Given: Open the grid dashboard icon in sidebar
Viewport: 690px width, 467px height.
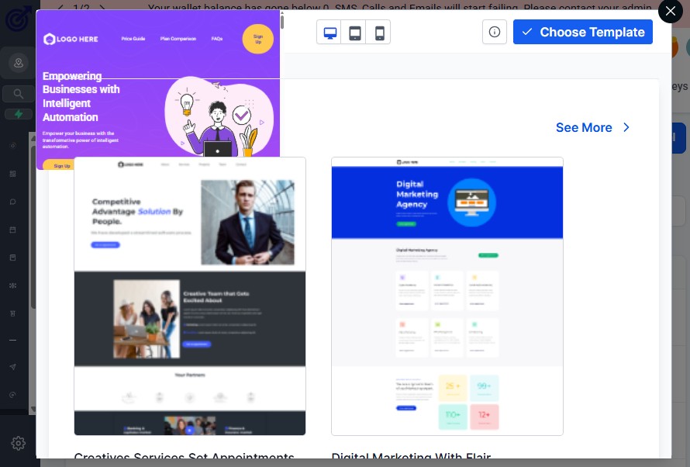Looking at the screenshot, I should [12, 174].
